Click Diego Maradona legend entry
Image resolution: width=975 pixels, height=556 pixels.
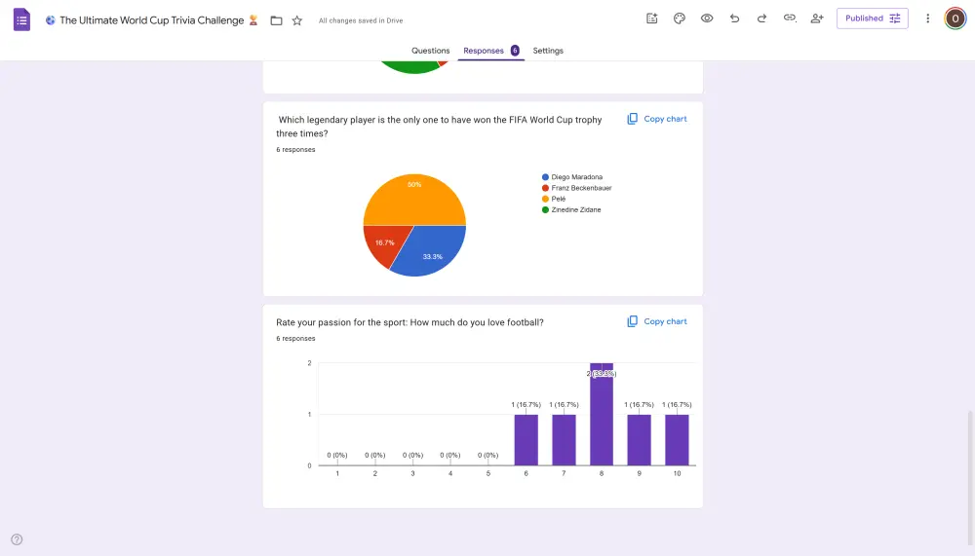(x=572, y=177)
